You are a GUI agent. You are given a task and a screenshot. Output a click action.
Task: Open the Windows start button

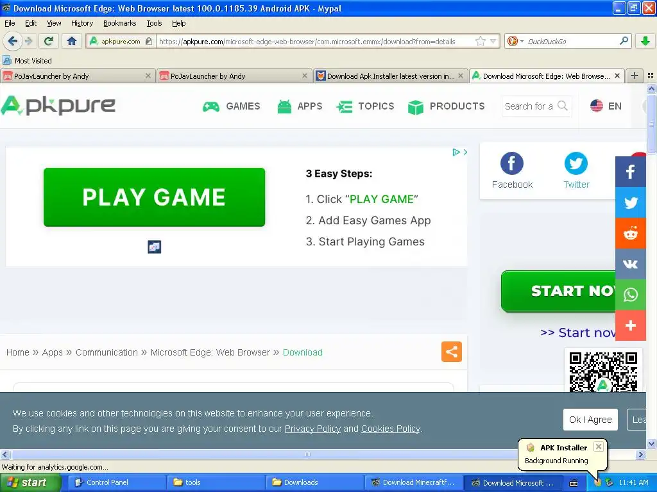[31, 483]
